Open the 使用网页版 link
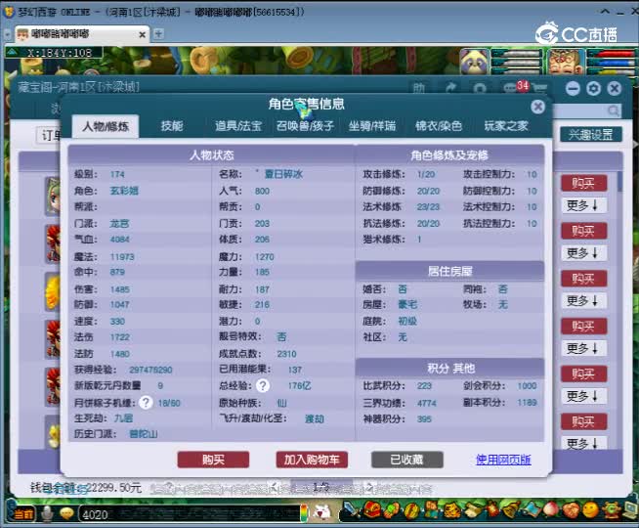This screenshot has height=528, width=639. pyautogui.click(x=503, y=460)
